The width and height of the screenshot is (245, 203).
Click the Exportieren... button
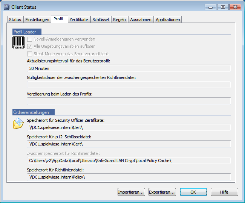coord(162,192)
